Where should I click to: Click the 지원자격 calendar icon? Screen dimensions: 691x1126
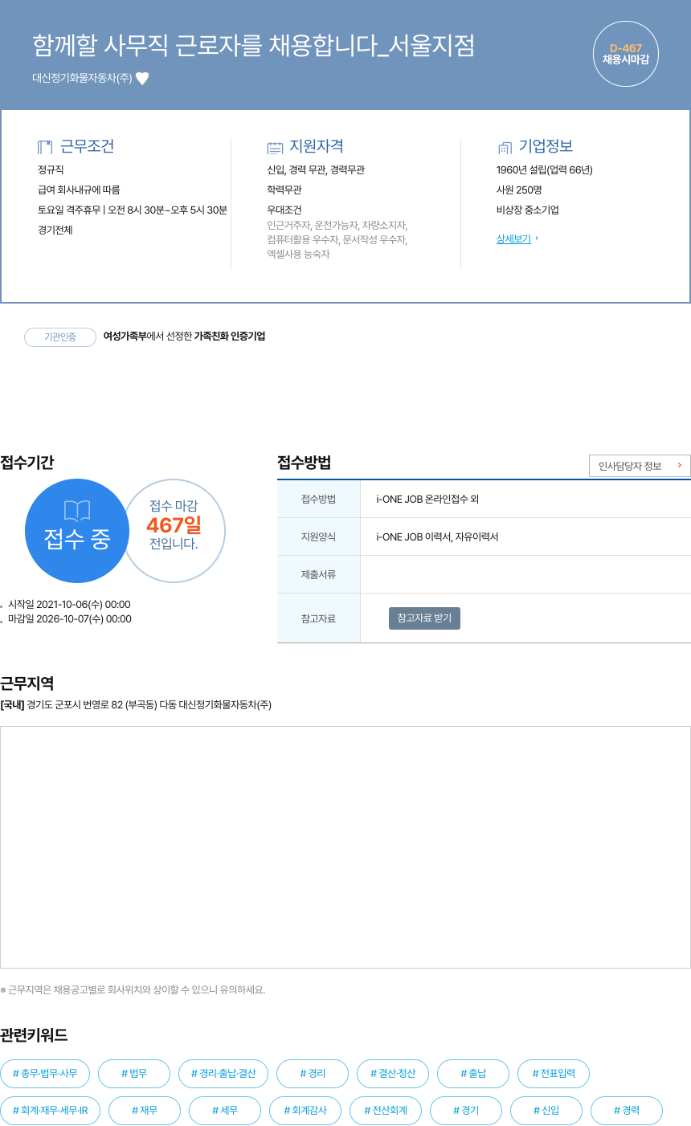275,147
